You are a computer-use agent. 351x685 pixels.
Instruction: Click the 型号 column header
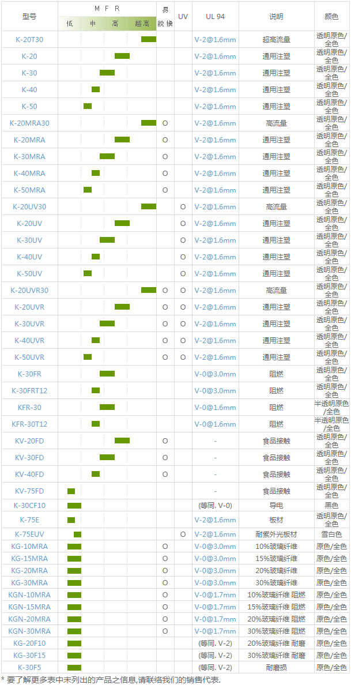[x=29, y=17]
